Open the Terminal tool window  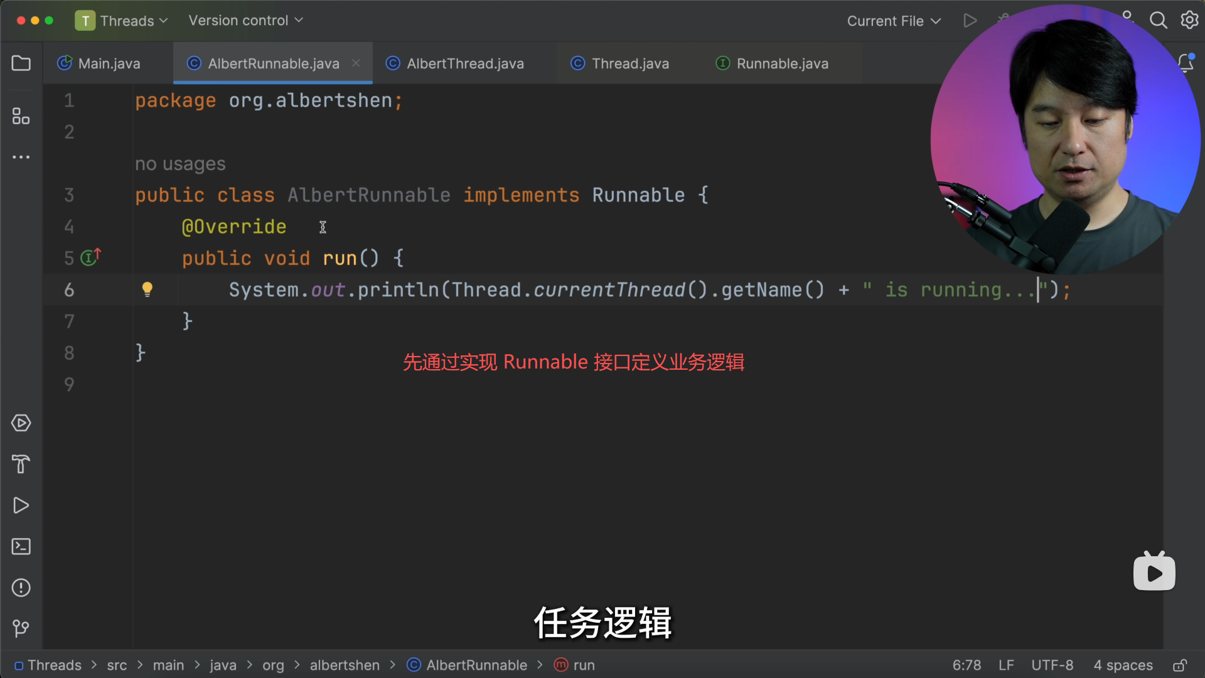[21, 546]
